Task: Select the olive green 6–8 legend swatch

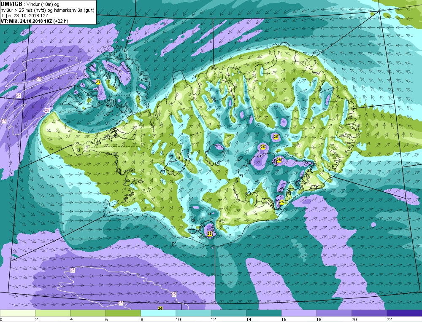Action: pyautogui.click(x=123, y=313)
